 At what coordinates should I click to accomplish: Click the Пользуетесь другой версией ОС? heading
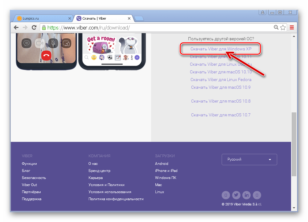(221, 39)
